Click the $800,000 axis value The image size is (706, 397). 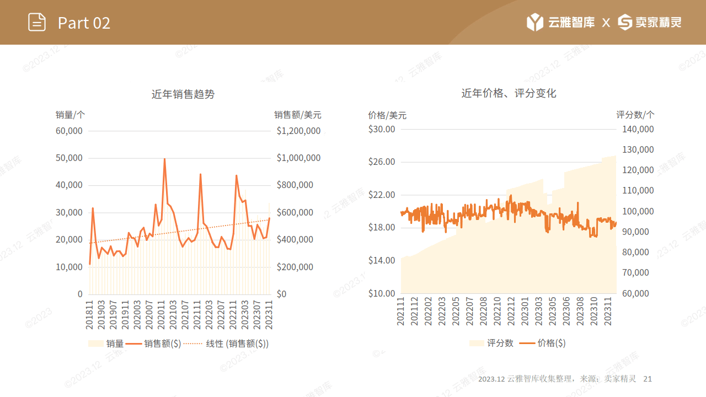(x=295, y=185)
